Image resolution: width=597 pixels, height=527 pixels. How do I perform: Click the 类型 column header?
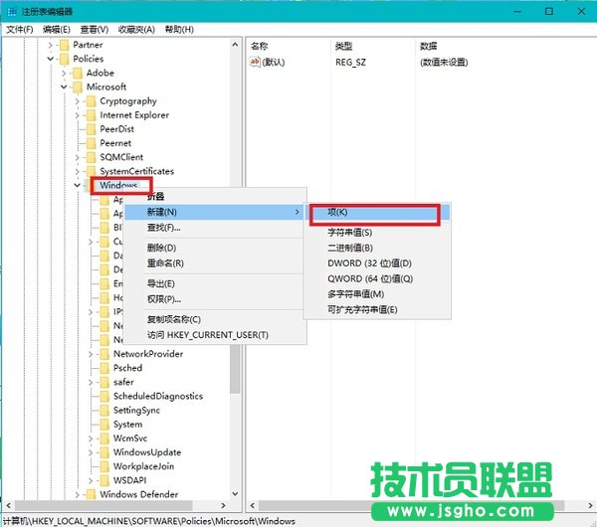[373, 47]
